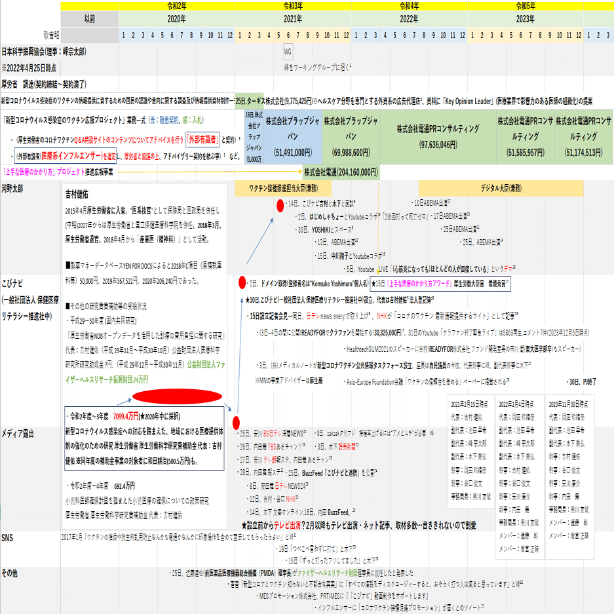
Task: Click the 16日,株式会社プラップジャパン(5,000万 cell
Action: pos(254,137)
